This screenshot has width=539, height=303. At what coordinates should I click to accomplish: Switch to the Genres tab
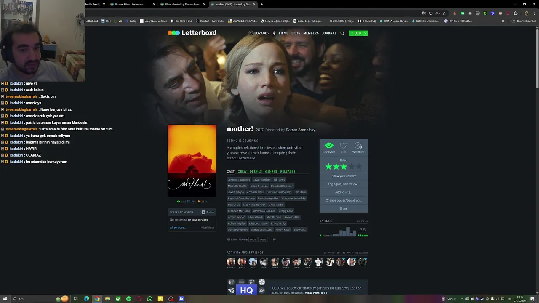271,171
